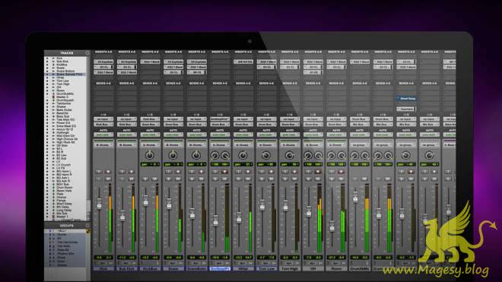Record-enable the Tom Low channel
Viewport: 502px width, 282px height.
tap(271, 172)
